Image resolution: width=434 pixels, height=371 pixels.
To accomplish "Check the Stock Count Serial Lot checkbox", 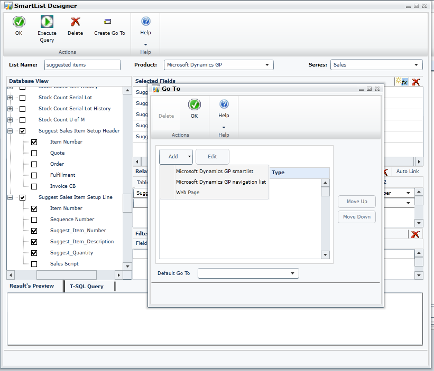I will (23, 98).
